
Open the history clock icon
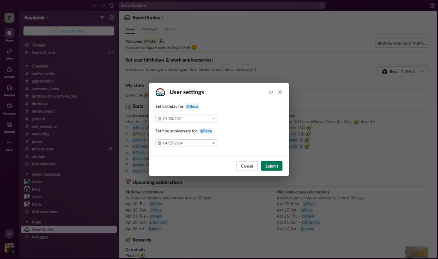point(112,5)
